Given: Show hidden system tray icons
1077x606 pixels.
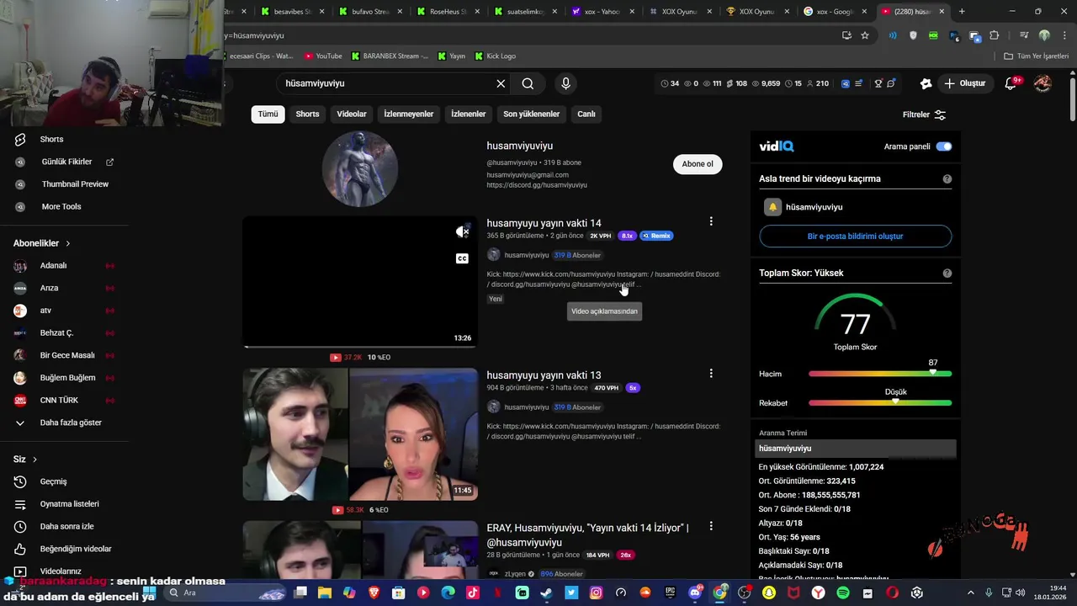Looking at the screenshot, I should point(970,593).
